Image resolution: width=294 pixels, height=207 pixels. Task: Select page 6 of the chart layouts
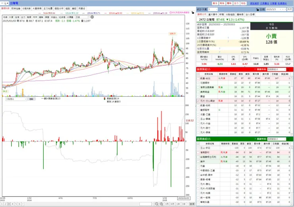(19, 204)
